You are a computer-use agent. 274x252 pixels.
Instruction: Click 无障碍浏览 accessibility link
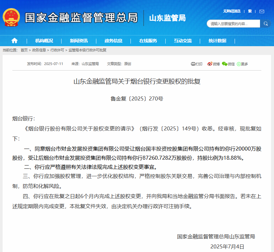click(232, 11)
